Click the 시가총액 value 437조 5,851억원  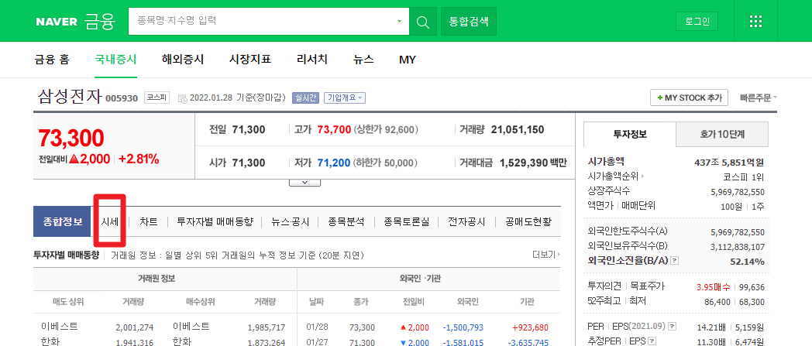coord(730,163)
